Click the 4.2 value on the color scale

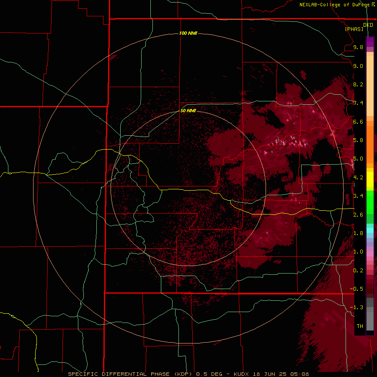pos(358,178)
